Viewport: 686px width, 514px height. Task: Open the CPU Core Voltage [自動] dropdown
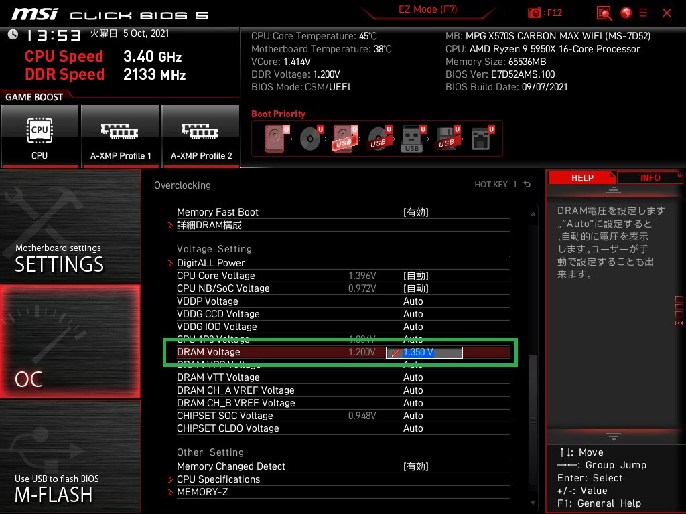pyautogui.click(x=415, y=276)
